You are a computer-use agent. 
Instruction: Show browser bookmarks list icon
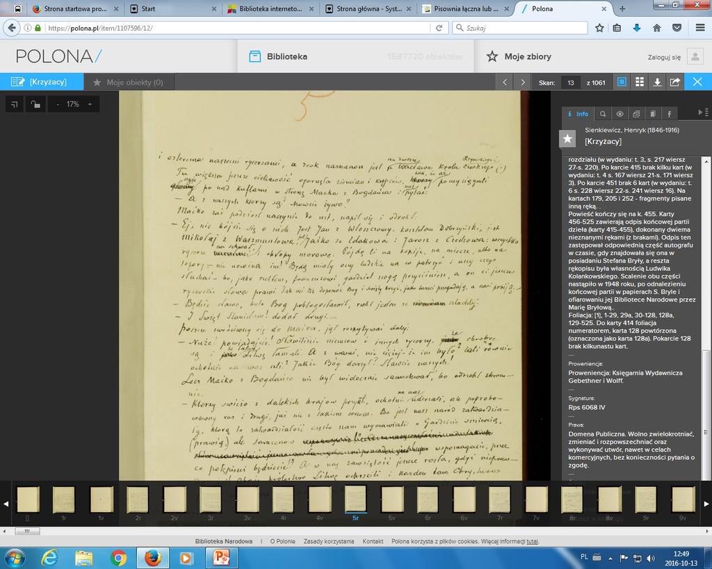point(617,28)
